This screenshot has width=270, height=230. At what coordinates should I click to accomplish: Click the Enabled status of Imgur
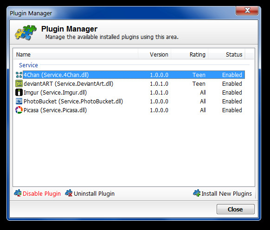(232, 92)
